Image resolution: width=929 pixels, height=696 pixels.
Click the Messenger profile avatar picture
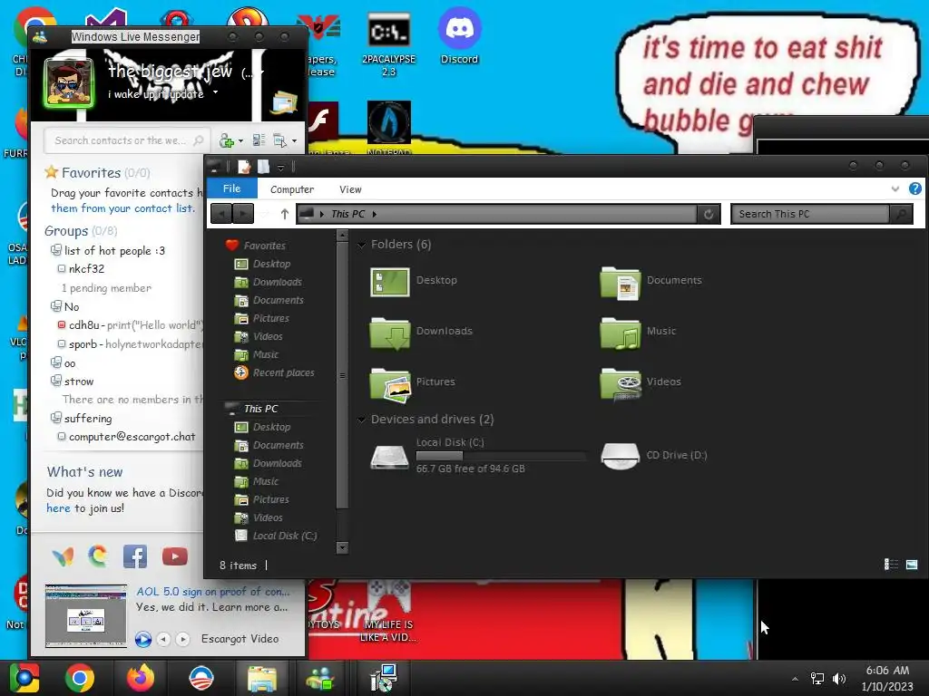(x=69, y=82)
